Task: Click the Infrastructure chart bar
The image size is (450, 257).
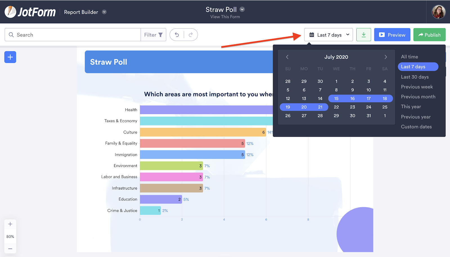Action: click(172, 188)
